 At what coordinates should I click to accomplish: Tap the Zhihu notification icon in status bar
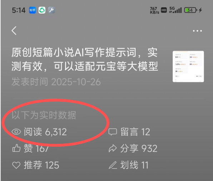tap(32, 10)
